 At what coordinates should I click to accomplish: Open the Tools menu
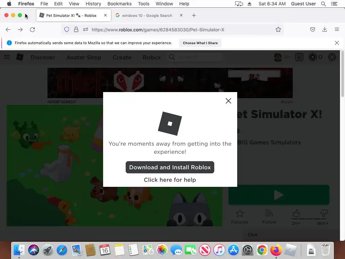pos(144,4)
